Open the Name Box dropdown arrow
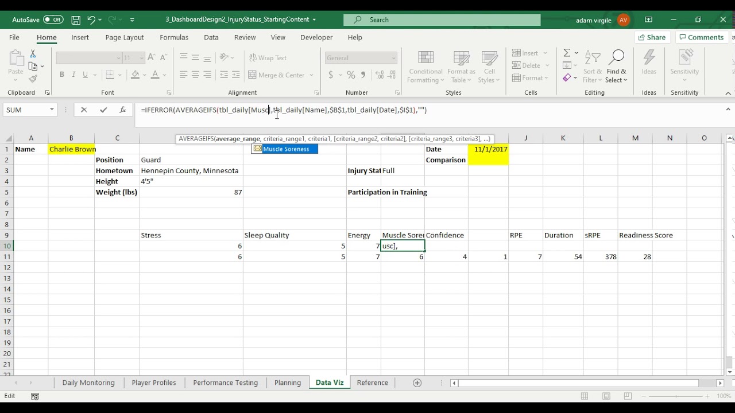This screenshot has width=735, height=413. [x=52, y=110]
